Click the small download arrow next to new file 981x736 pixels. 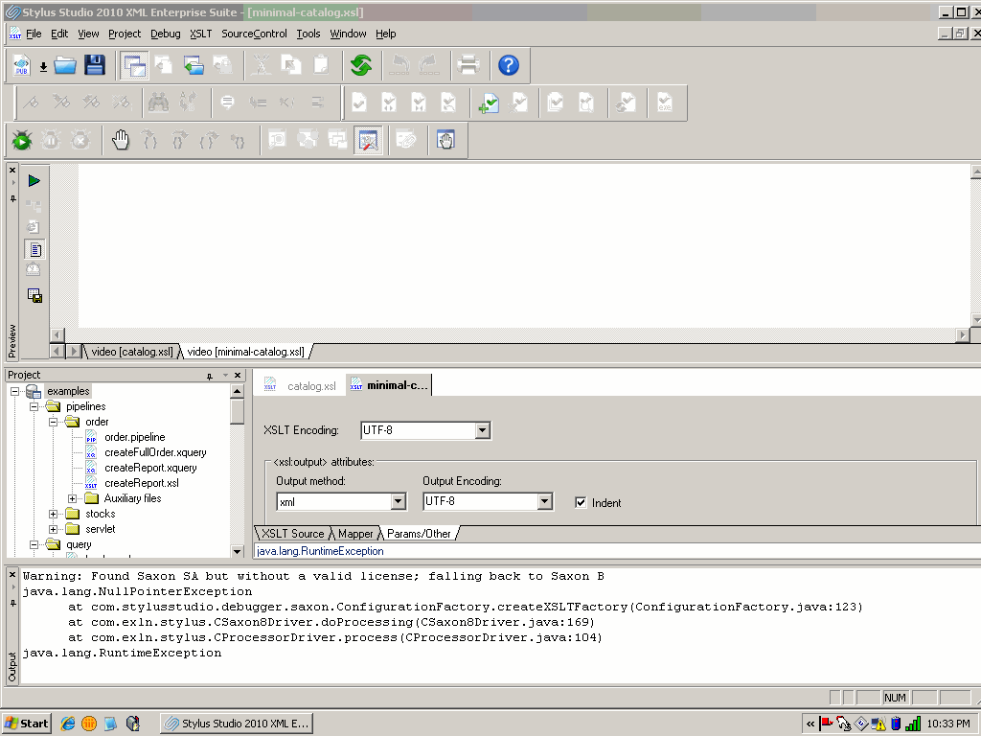(43, 67)
